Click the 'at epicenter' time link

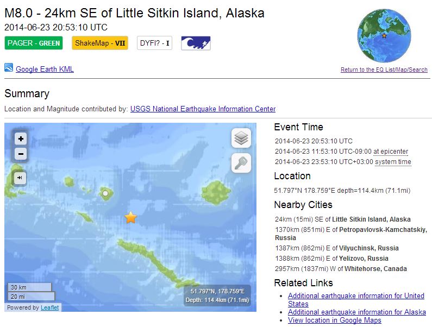click(391, 152)
